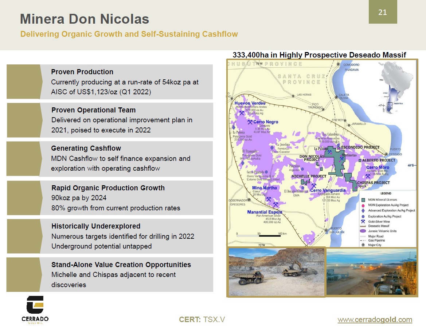Click the "Mina Martha" map label
The width and height of the screenshot is (426, 329).
click(x=264, y=188)
